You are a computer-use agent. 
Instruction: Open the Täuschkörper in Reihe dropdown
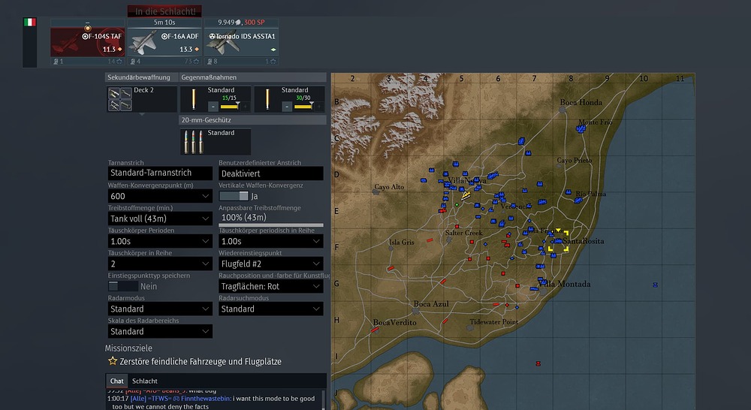click(160, 264)
